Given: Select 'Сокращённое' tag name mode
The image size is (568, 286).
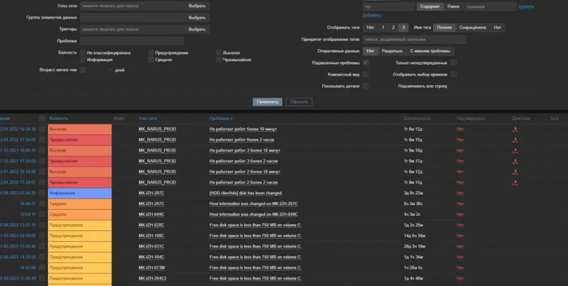Looking at the screenshot, I should 473,28.
